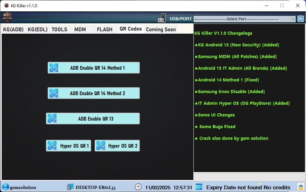Click the refresh ports icon
The height and width of the screenshot is (192, 306).
tap(301, 19)
